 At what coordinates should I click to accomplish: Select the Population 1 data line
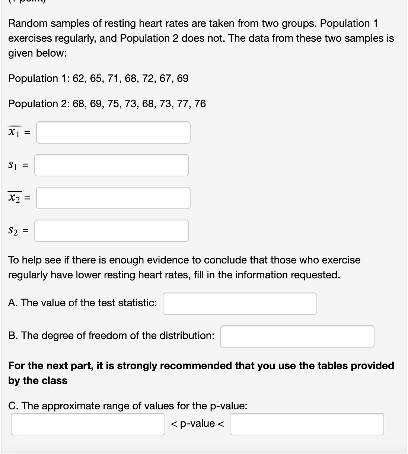(x=98, y=79)
